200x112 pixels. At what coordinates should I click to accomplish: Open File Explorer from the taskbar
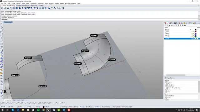pyautogui.click(x=23, y=110)
